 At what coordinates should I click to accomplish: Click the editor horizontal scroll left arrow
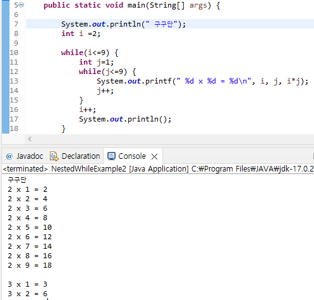pyautogui.click(x=30, y=139)
